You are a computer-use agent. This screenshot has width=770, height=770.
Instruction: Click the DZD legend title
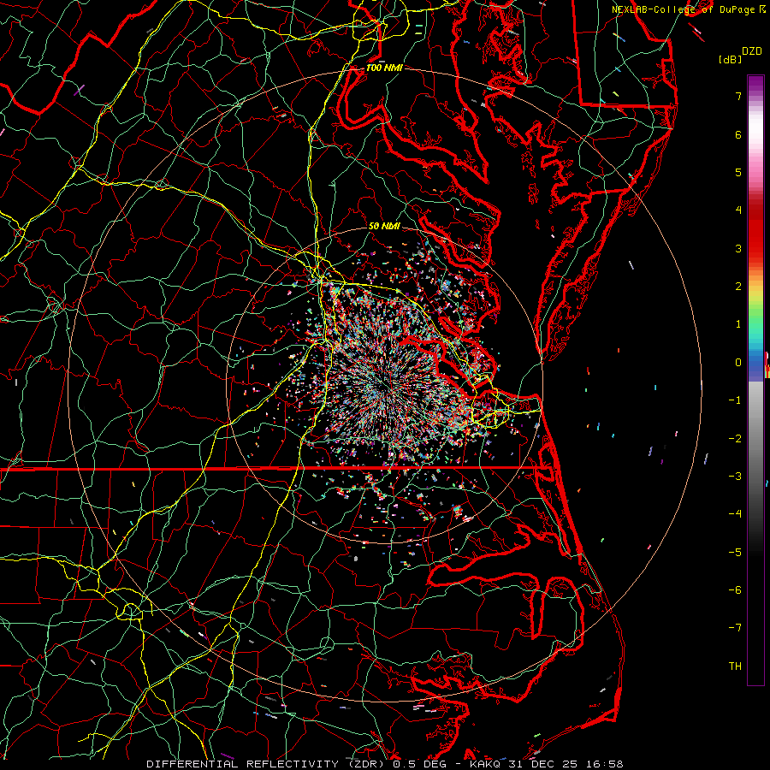(x=752, y=51)
